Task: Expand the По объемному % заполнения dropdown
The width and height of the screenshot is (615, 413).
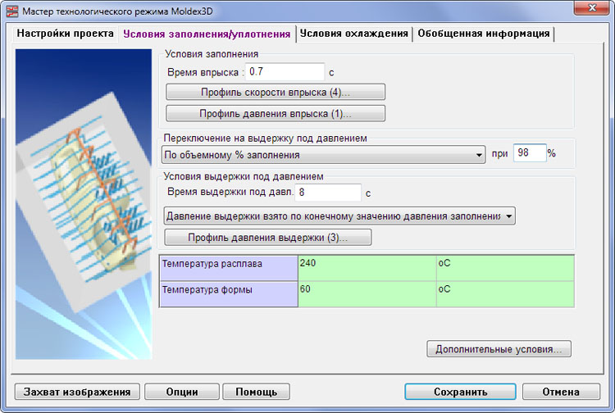Action: pos(324,155)
